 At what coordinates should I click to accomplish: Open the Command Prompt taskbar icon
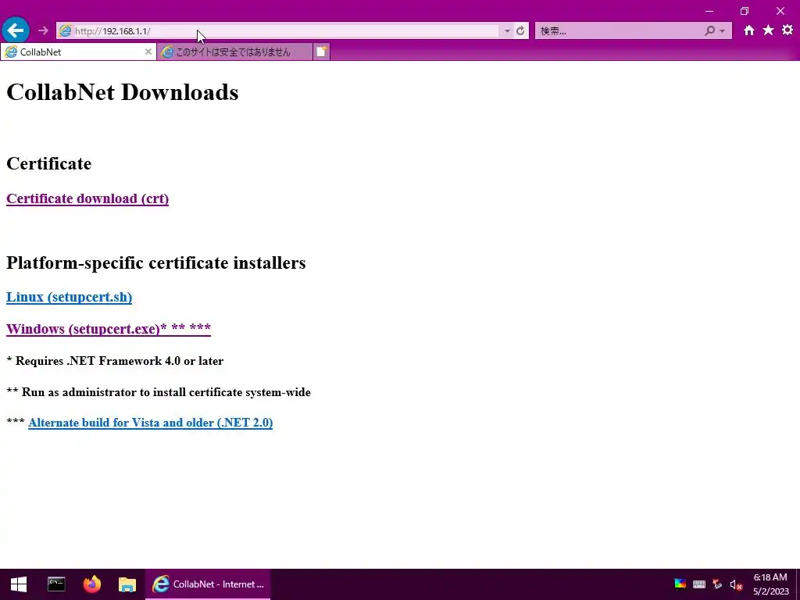point(56,584)
